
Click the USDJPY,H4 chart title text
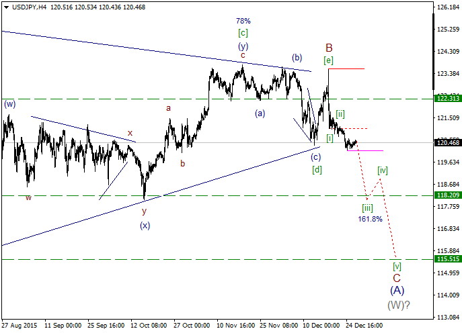[x=30, y=7]
